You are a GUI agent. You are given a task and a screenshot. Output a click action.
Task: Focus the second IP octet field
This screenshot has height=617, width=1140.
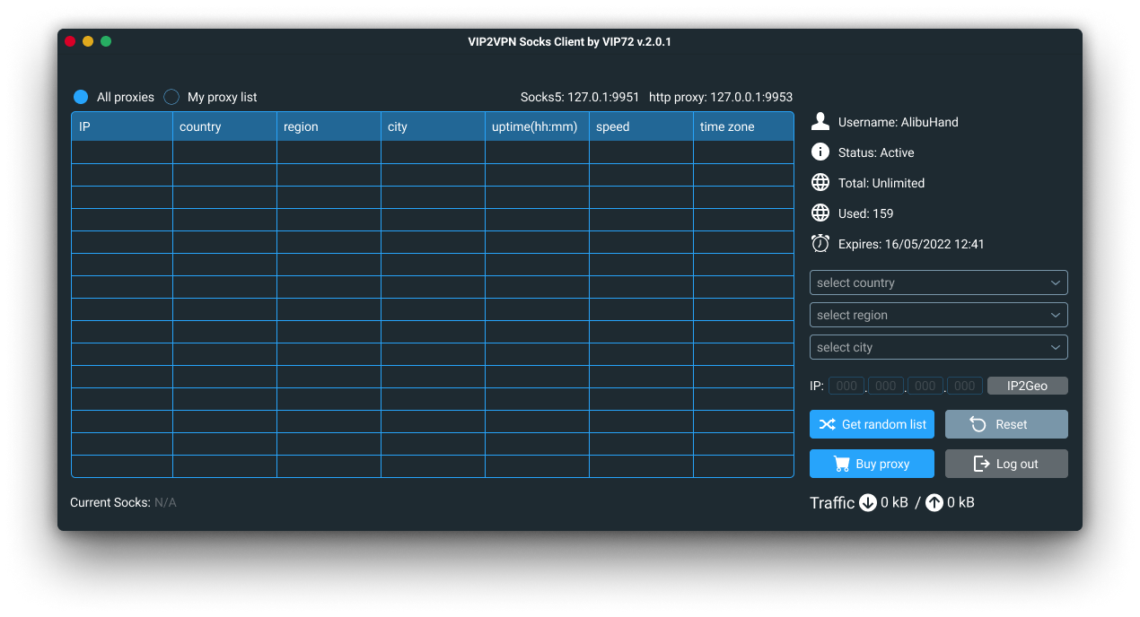886,386
